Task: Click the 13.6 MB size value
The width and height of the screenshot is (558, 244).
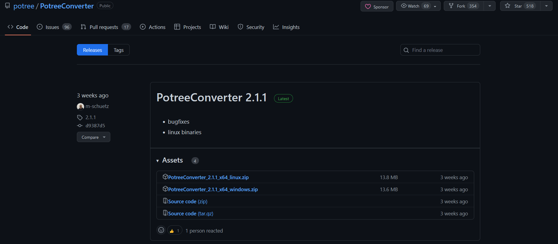Action: coord(389,189)
